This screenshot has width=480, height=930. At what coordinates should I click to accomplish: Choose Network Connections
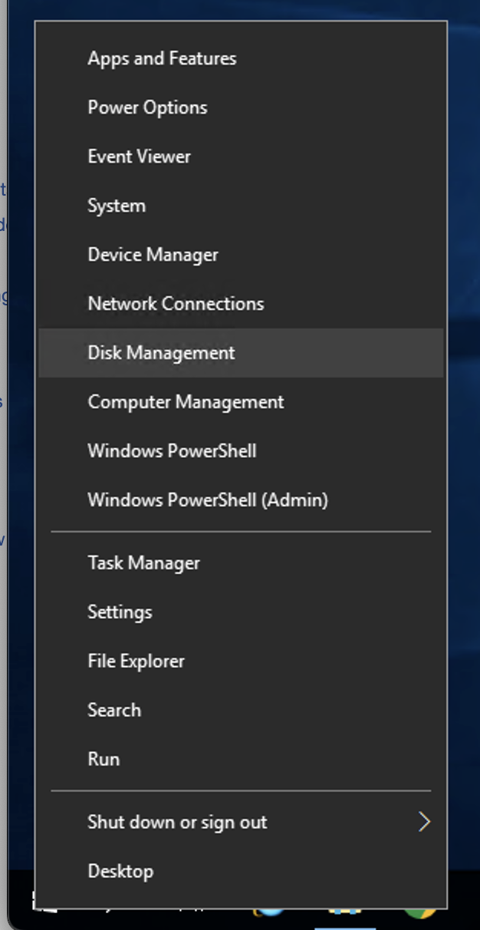(x=176, y=304)
